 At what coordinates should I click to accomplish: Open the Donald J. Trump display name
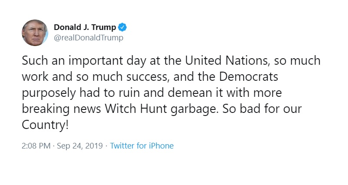tap(85, 27)
